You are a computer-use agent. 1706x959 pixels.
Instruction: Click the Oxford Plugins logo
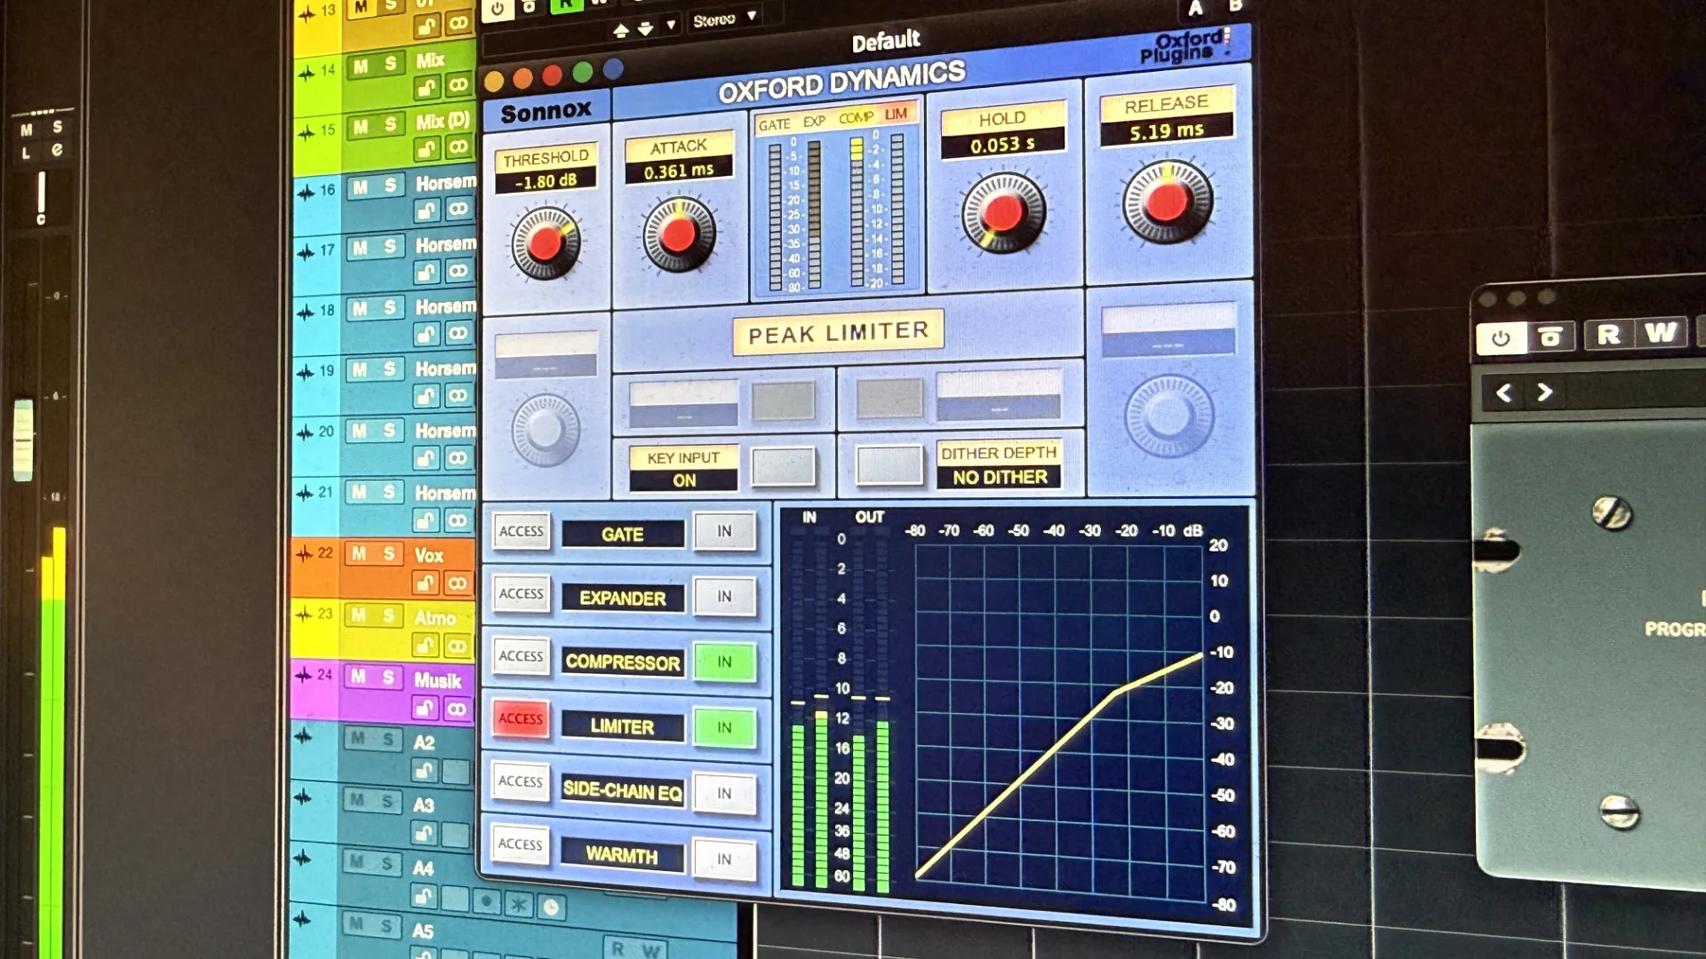1184,46
